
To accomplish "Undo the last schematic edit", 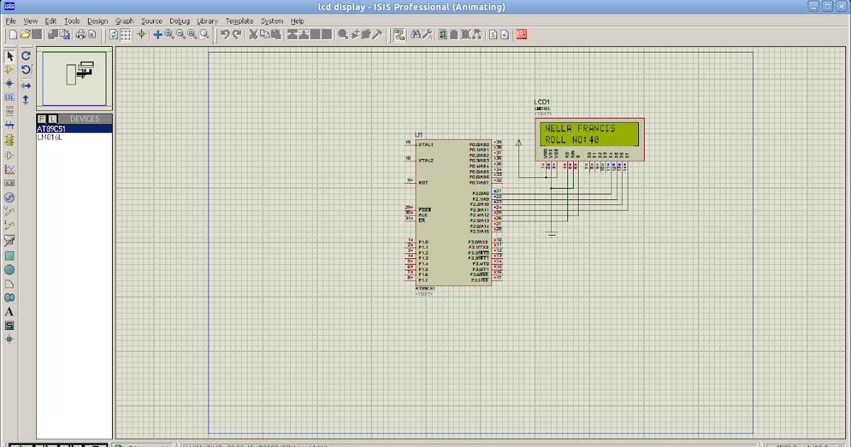I will pos(226,34).
